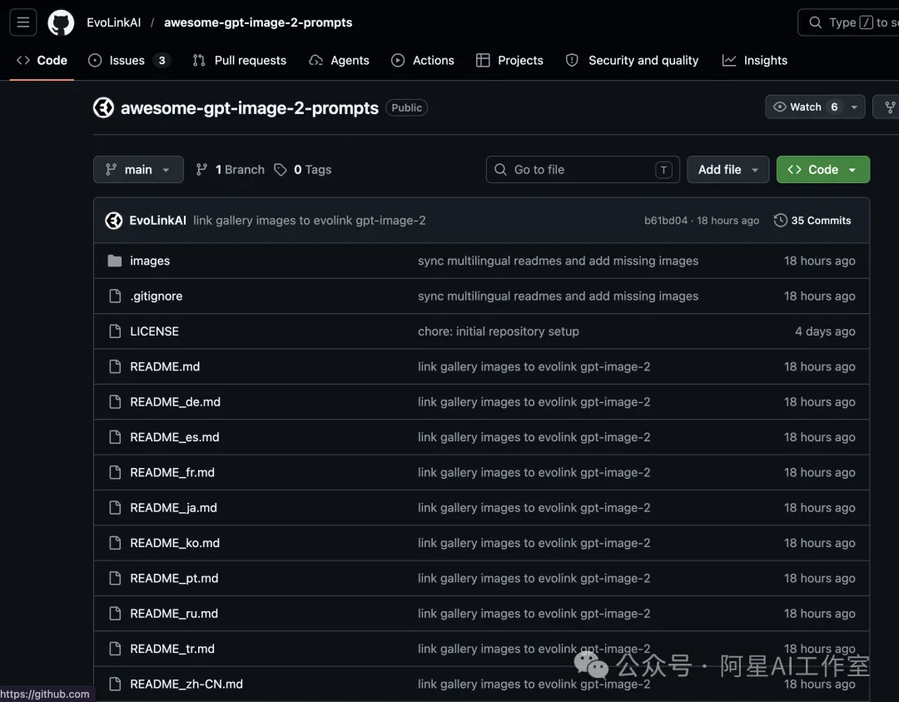This screenshot has width=899, height=702.
Task: Open the README_zh-CN.md file
Action: (x=186, y=685)
